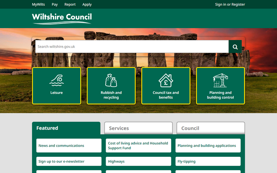Switch to the Featured tab
Screen dimensions: 277x173
coord(66,128)
